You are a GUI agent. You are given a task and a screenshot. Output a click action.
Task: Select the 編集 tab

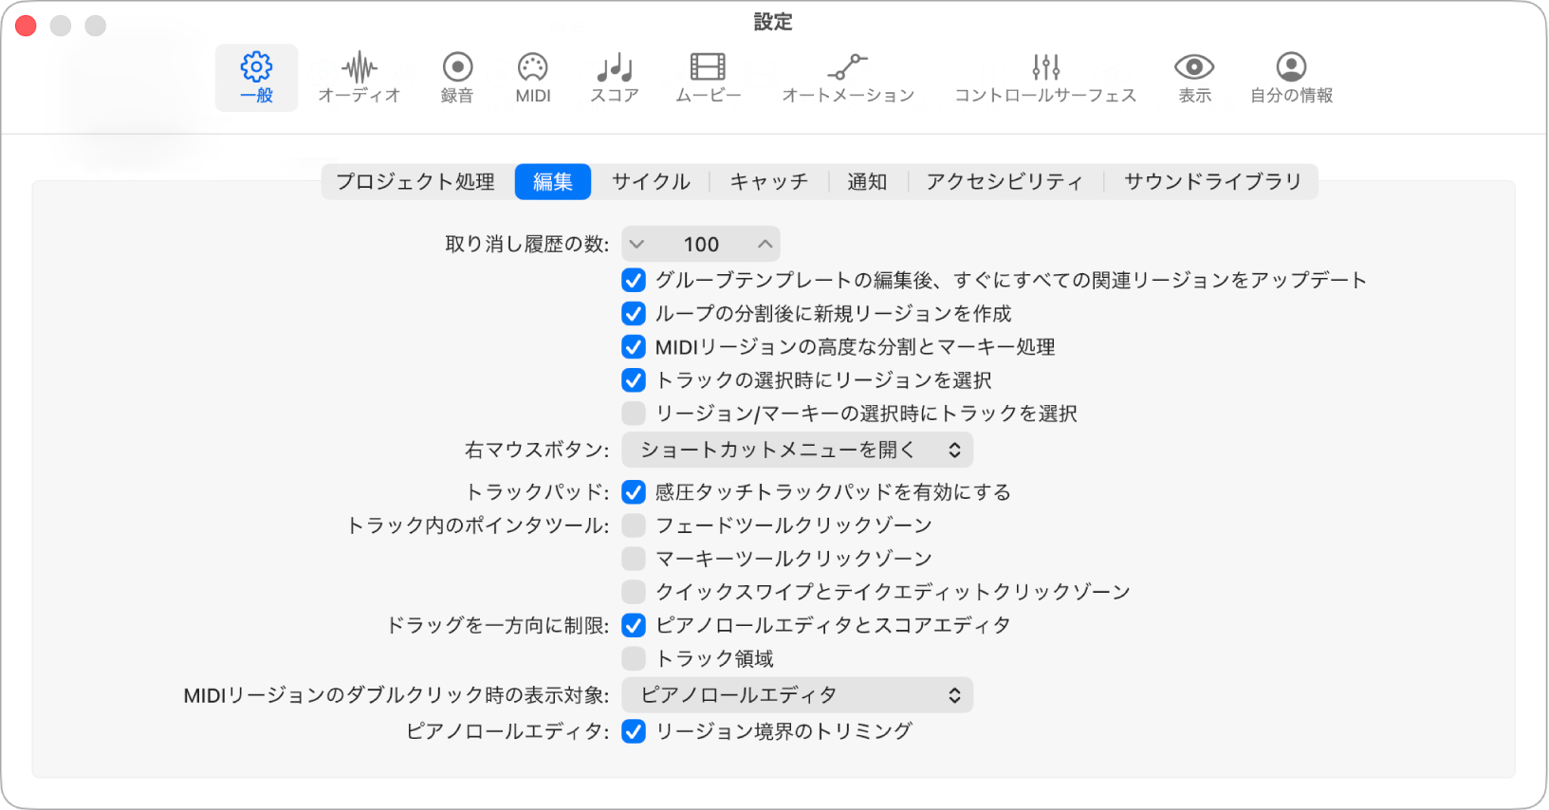[x=553, y=181]
